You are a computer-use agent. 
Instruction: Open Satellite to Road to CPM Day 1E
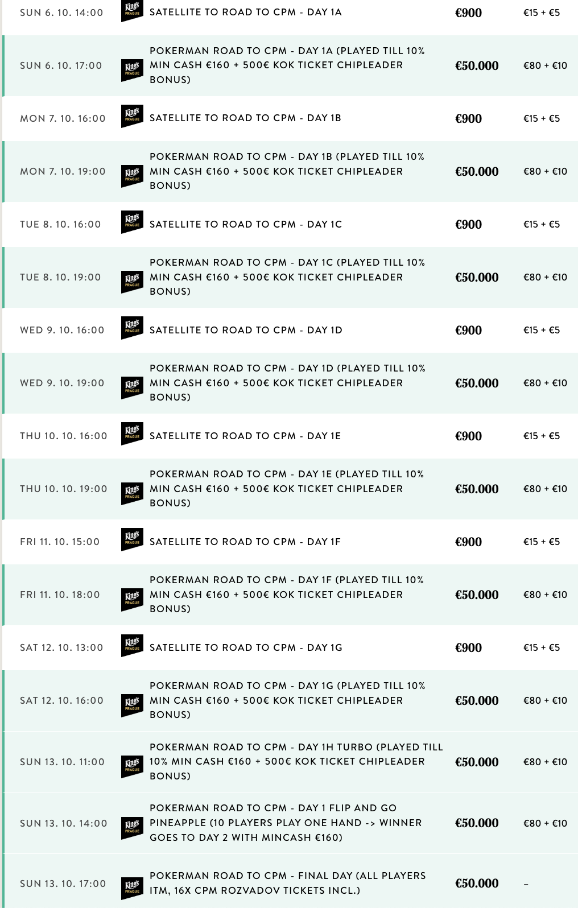click(x=245, y=436)
